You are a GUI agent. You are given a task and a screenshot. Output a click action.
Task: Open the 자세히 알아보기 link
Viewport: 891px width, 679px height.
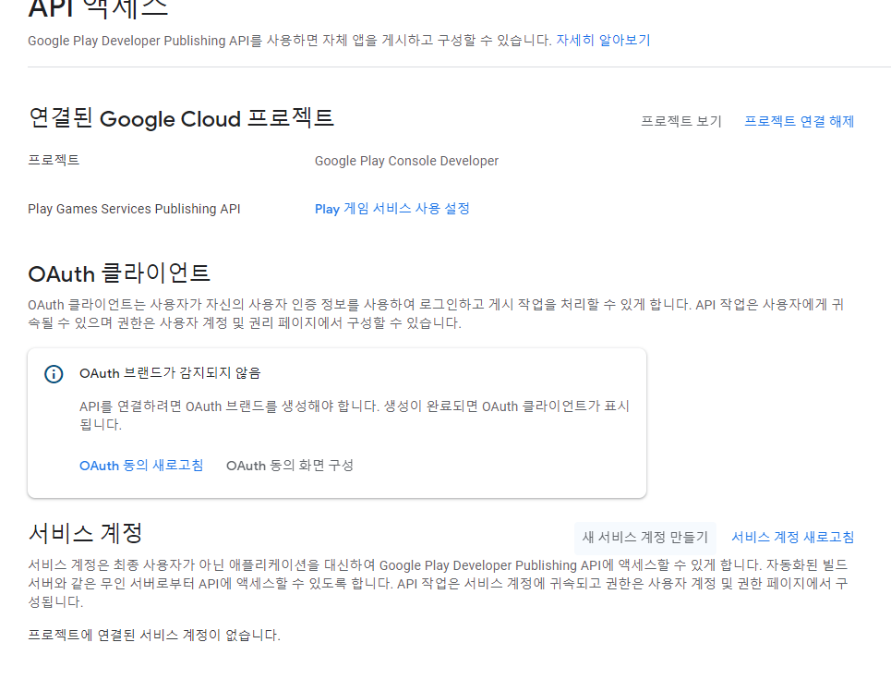(x=603, y=41)
